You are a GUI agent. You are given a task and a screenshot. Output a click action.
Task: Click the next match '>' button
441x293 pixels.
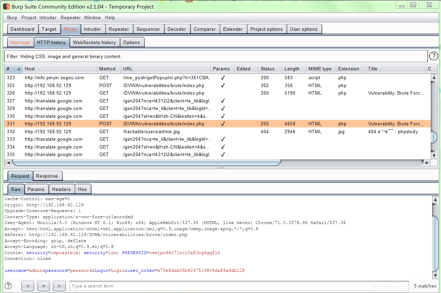(x=59, y=286)
